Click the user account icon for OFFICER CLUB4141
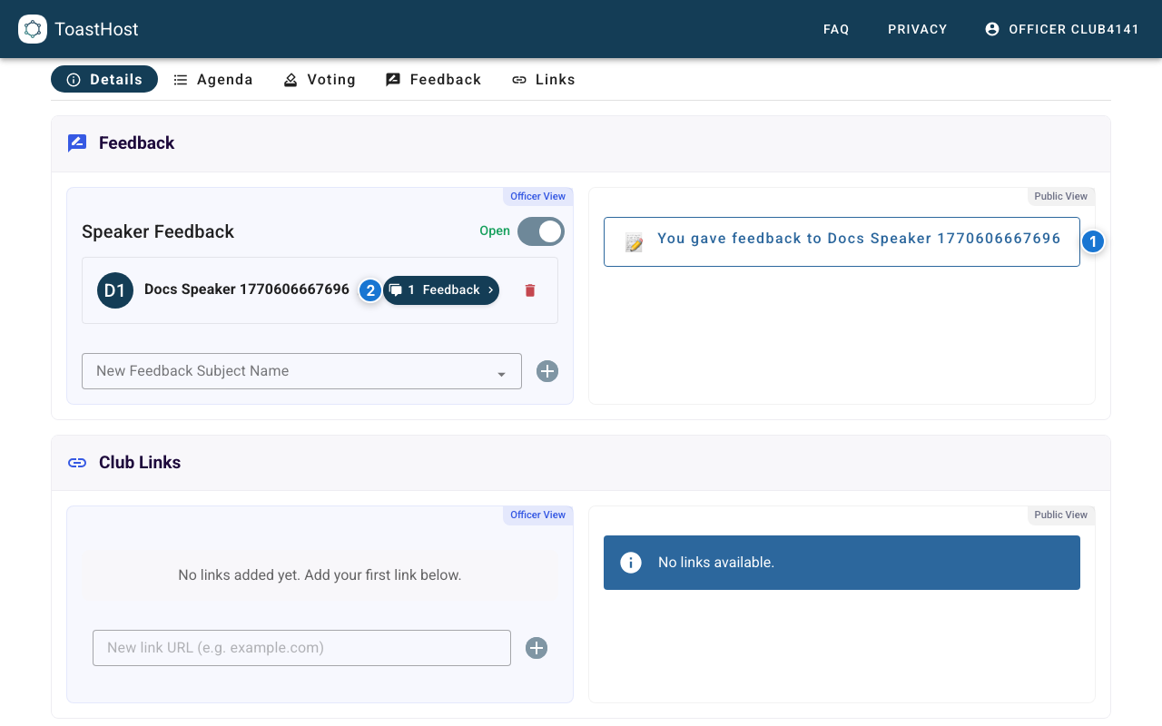This screenshot has height=726, width=1162. pos(991,29)
